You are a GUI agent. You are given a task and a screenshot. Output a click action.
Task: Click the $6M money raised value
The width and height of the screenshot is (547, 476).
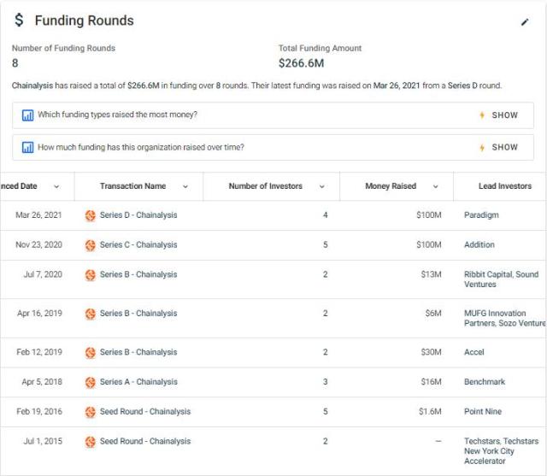pyautogui.click(x=433, y=313)
